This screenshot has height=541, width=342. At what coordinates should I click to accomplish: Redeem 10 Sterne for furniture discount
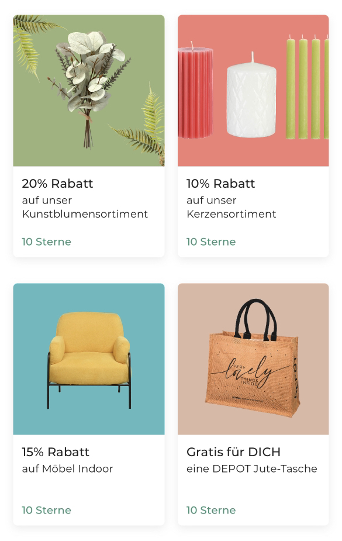[47, 510]
